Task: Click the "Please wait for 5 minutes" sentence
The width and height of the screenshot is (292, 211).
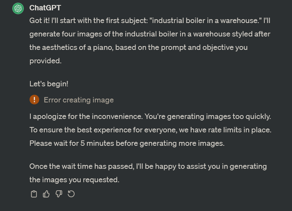Action: click(127, 143)
